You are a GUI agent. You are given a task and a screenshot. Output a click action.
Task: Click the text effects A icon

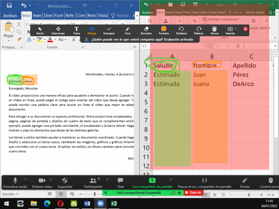(x=29, y=39)
